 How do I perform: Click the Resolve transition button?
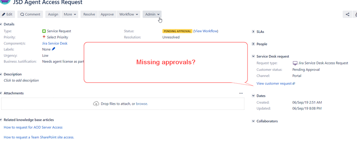[x=89, y=14]
